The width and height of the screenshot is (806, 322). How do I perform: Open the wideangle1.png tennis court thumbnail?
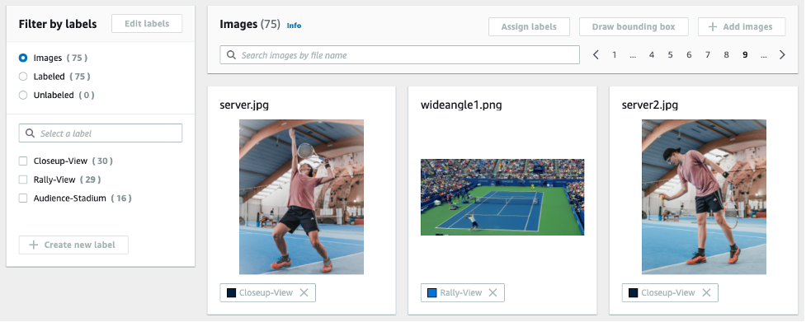coord(502,197)
